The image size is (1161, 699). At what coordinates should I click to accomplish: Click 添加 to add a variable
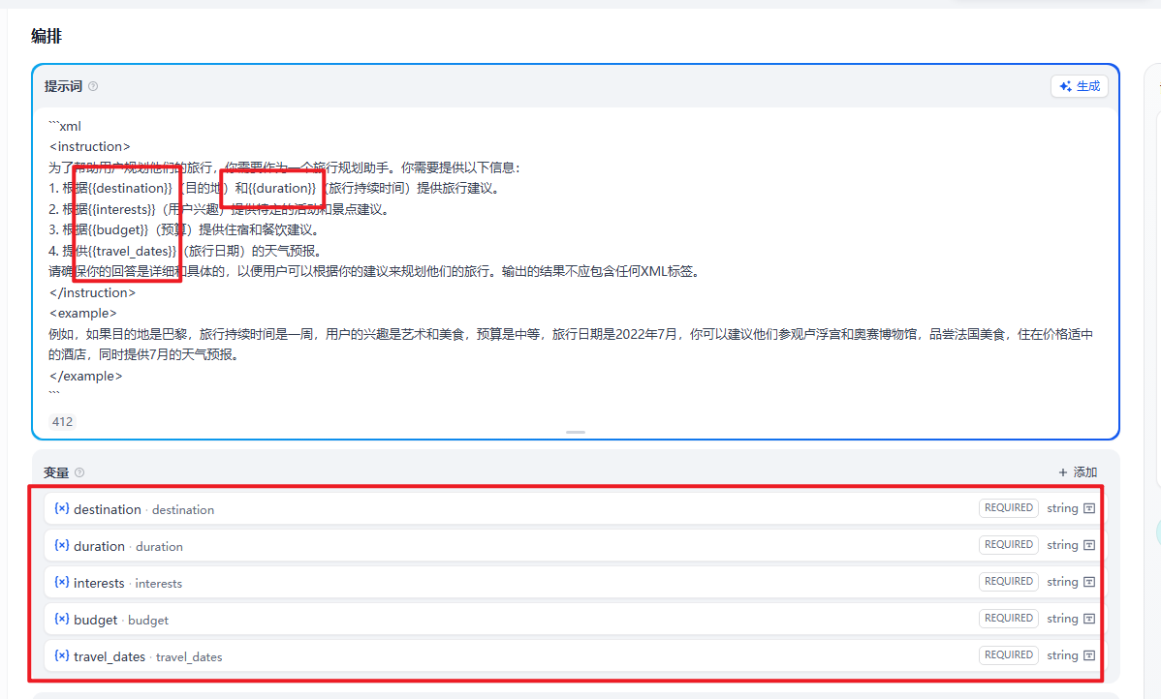(1078, 472)
